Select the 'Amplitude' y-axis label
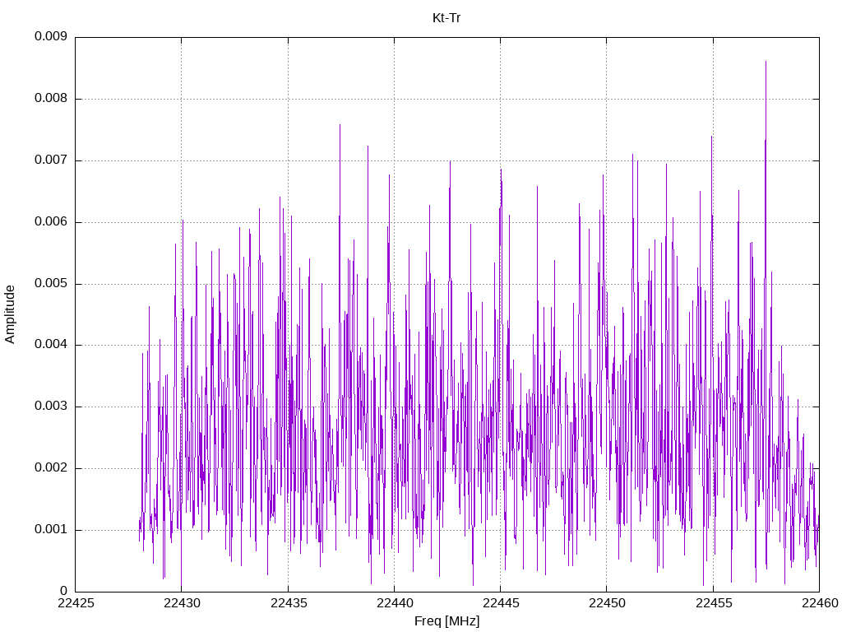Viewport: 842px width, 632px height. [x=10, y=314]
